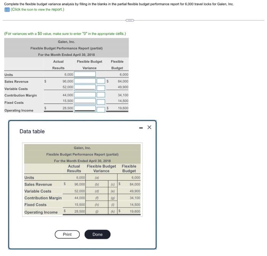Viewport: 267px width, 256px height.
Task: Click the Print button
Action: (x=67, y=234)
